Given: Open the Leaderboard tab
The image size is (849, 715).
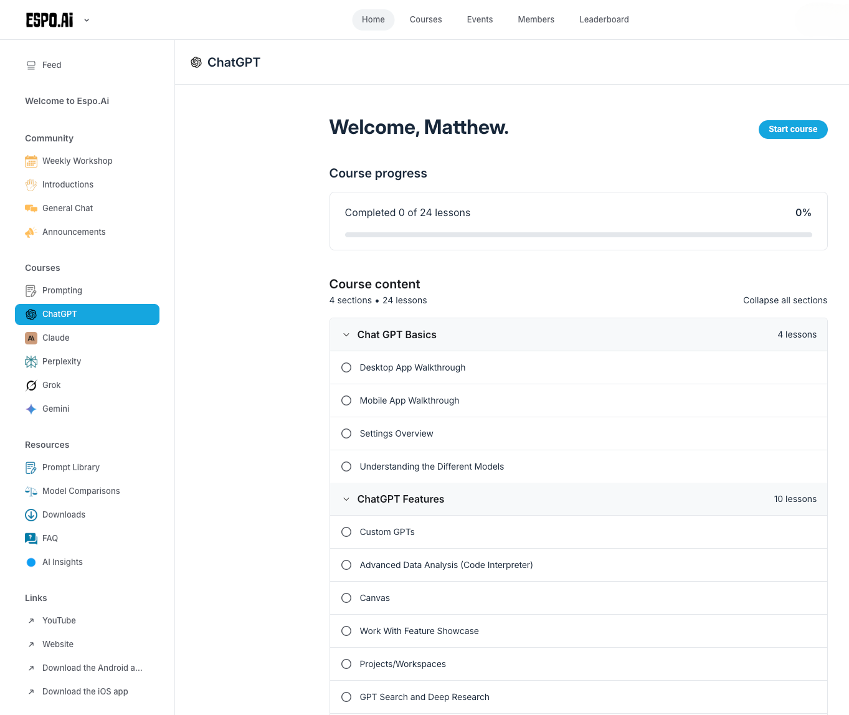Looking at the screenshot, I should [604, 20].
